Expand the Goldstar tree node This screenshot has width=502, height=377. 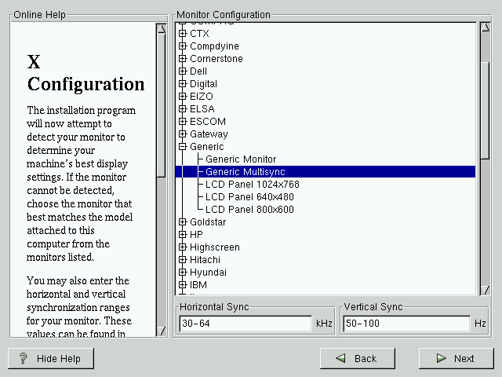[183, 222]
